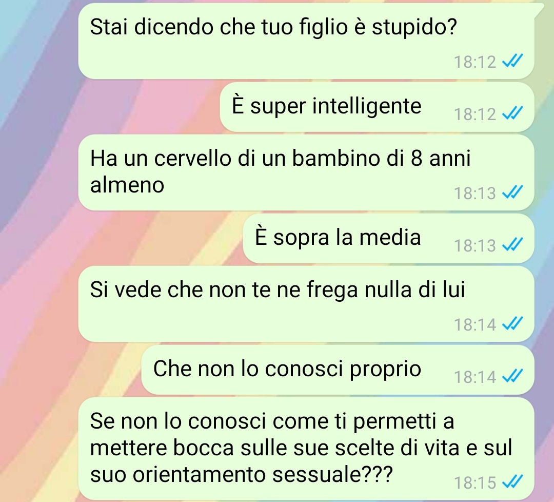The width and height of the screenshot is (554, 502).
Task: Select the 'Si vede che non te ne frega' message
Action: click(x=306, y=304)
